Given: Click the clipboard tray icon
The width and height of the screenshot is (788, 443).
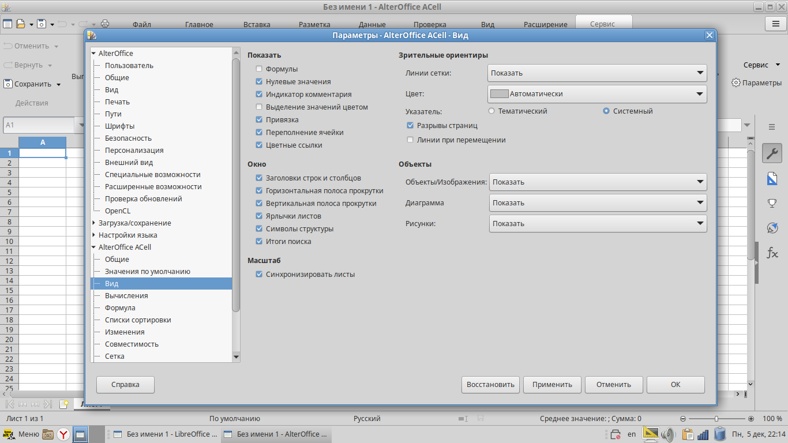Looking at the screenshot, I should (687, 434).
